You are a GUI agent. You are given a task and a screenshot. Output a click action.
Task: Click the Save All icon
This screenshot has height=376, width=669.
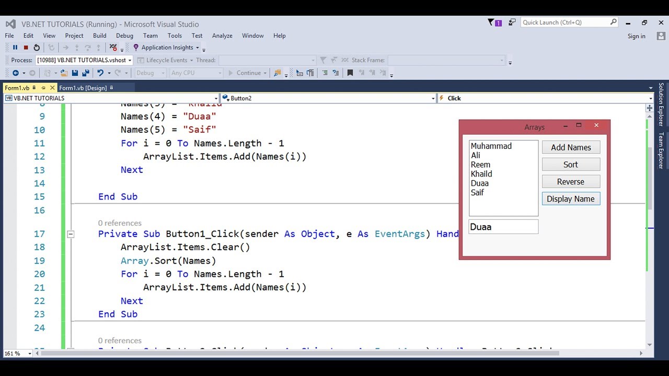tap(86, 73)
